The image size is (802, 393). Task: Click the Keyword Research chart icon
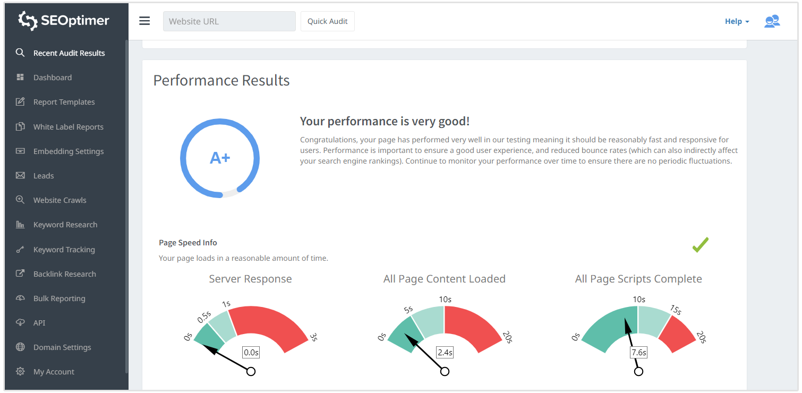20,224
